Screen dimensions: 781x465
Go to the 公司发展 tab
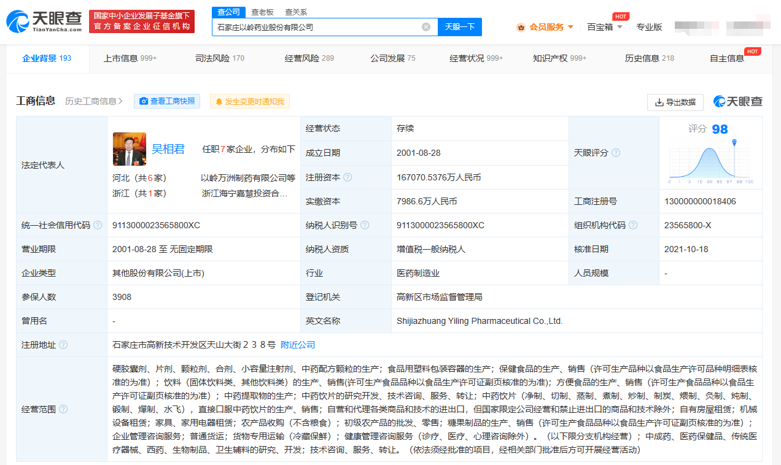point(393,59)
